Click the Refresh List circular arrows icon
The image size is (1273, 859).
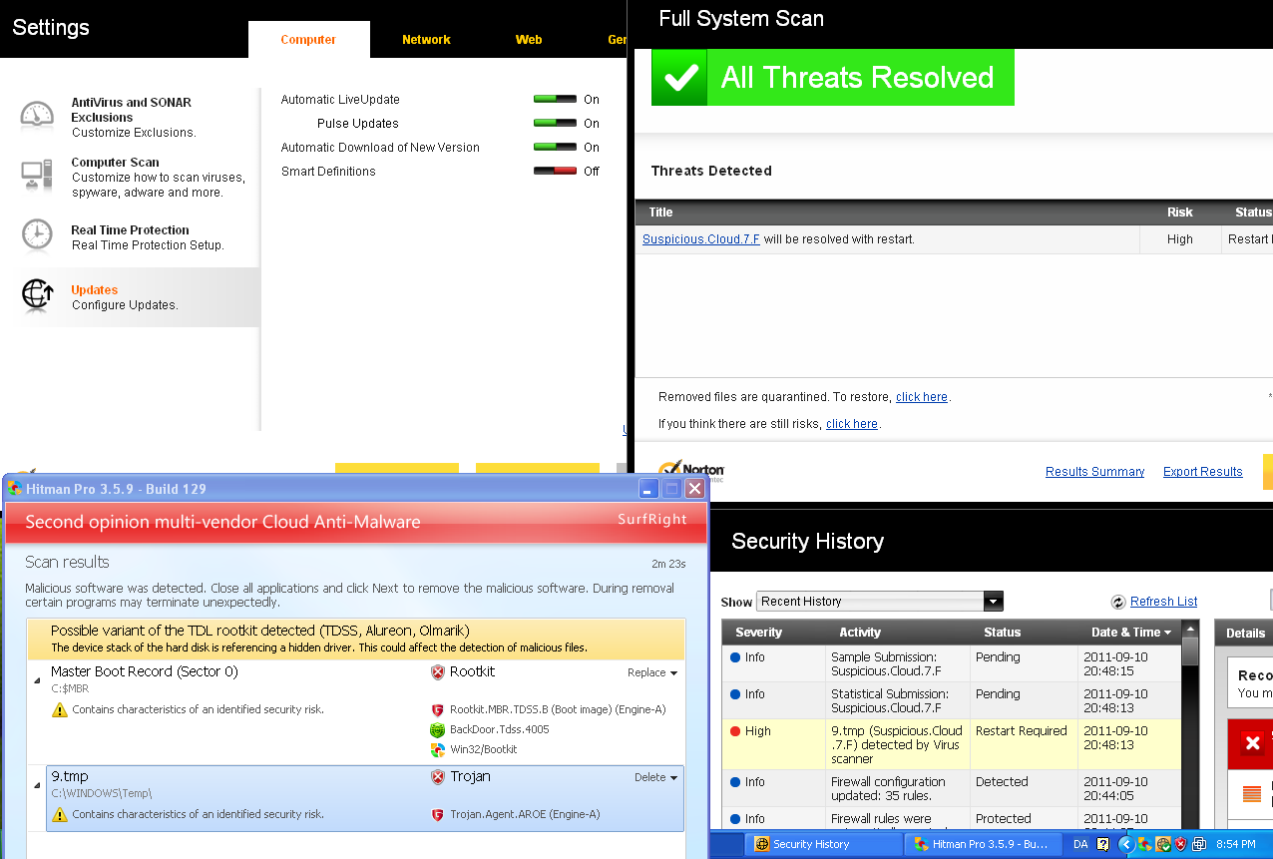(1118, 602)
